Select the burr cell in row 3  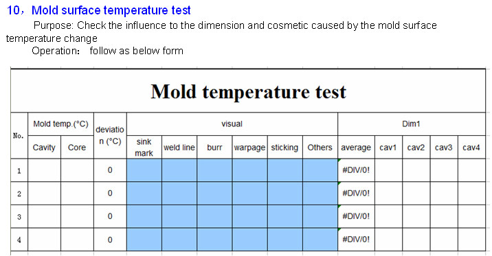[214, 216]
